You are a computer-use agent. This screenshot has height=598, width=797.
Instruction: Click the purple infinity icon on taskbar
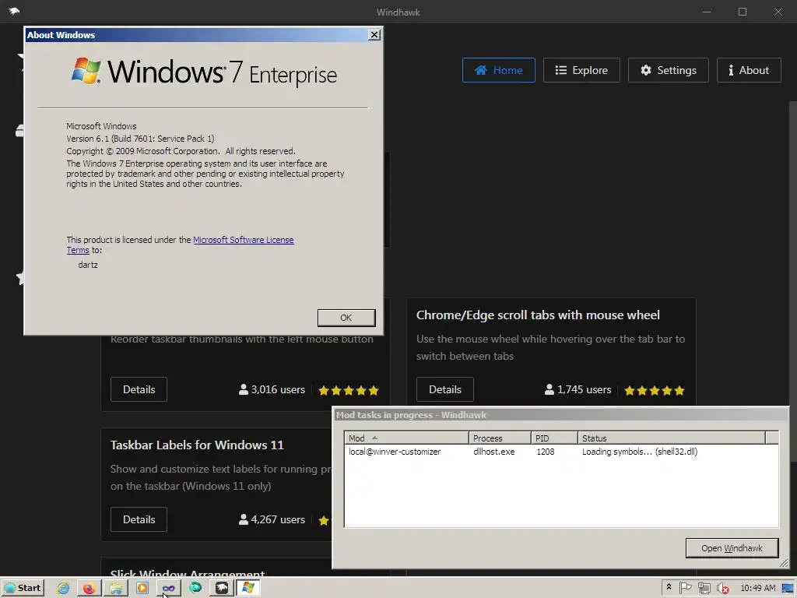[169, 588]
